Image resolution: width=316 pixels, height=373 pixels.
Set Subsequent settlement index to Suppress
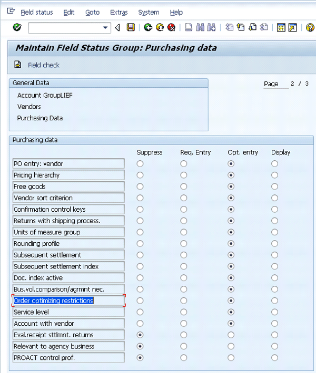(140, 266)
